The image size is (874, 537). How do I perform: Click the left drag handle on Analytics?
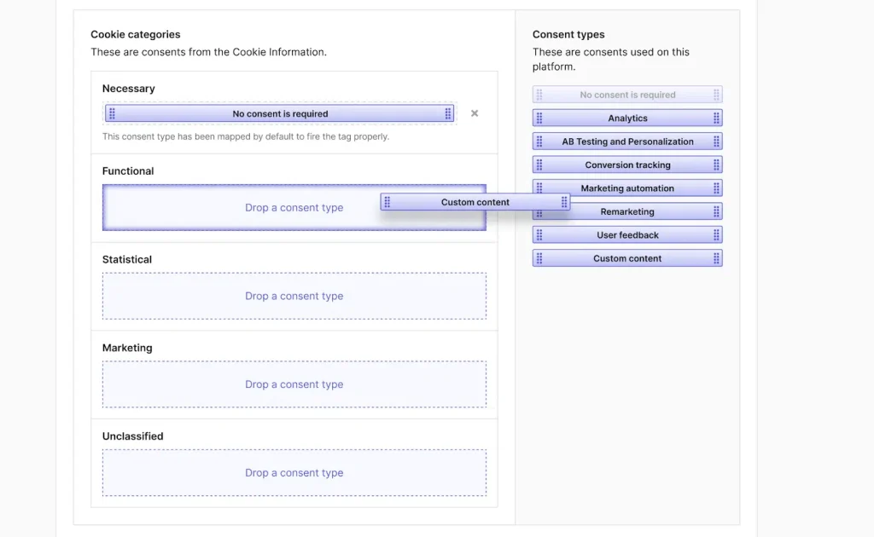click(x=539, y=118)
